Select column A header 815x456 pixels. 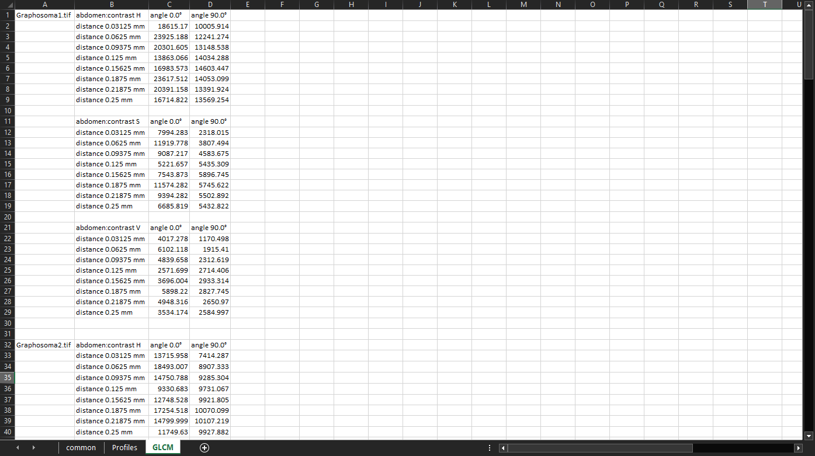pos(44,5)
